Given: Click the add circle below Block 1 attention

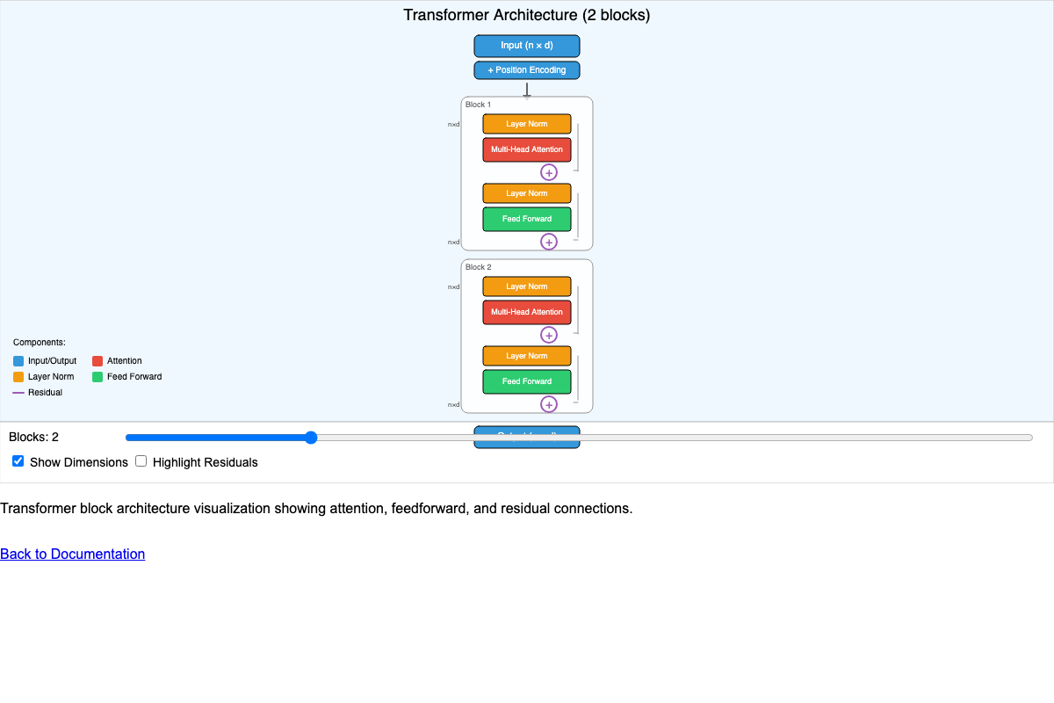Looking at the screenshot, I should click(549, 172).
